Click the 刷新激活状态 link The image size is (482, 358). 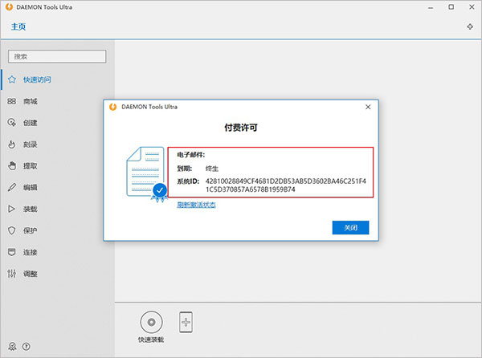[x=196, y=205]
